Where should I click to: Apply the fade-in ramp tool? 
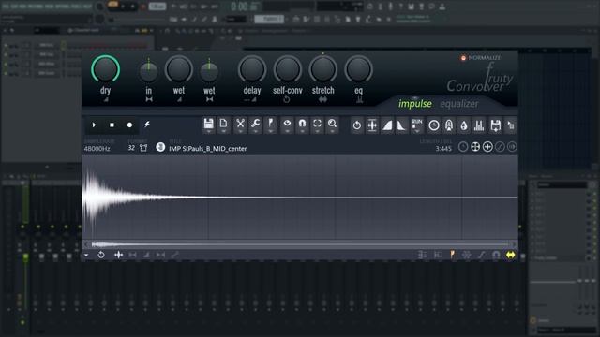coord(387,125)
